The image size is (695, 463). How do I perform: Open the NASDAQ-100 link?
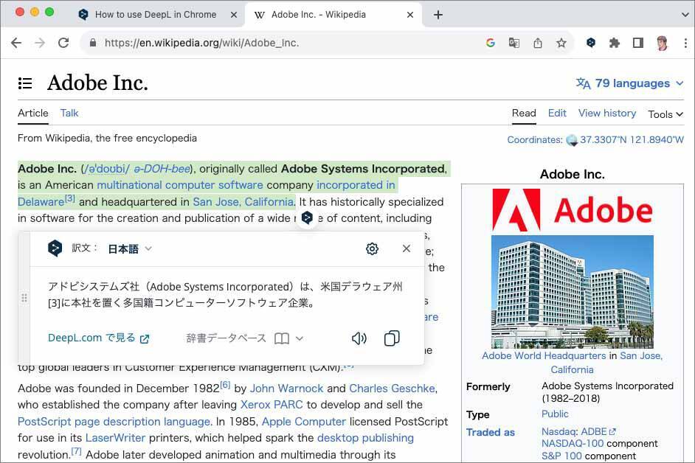point(573,444)
